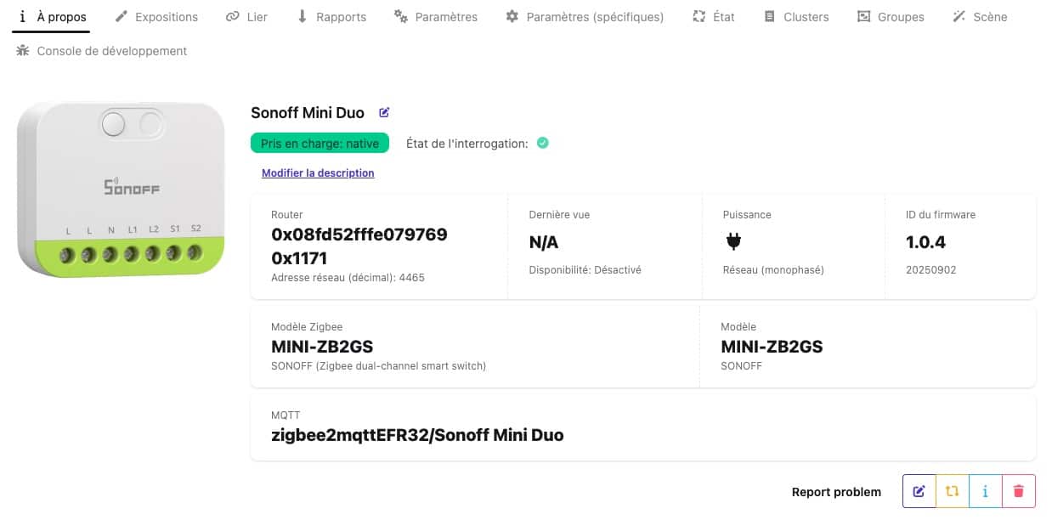
Task: Click the Report problem link
Action: [x=836, y=492]
